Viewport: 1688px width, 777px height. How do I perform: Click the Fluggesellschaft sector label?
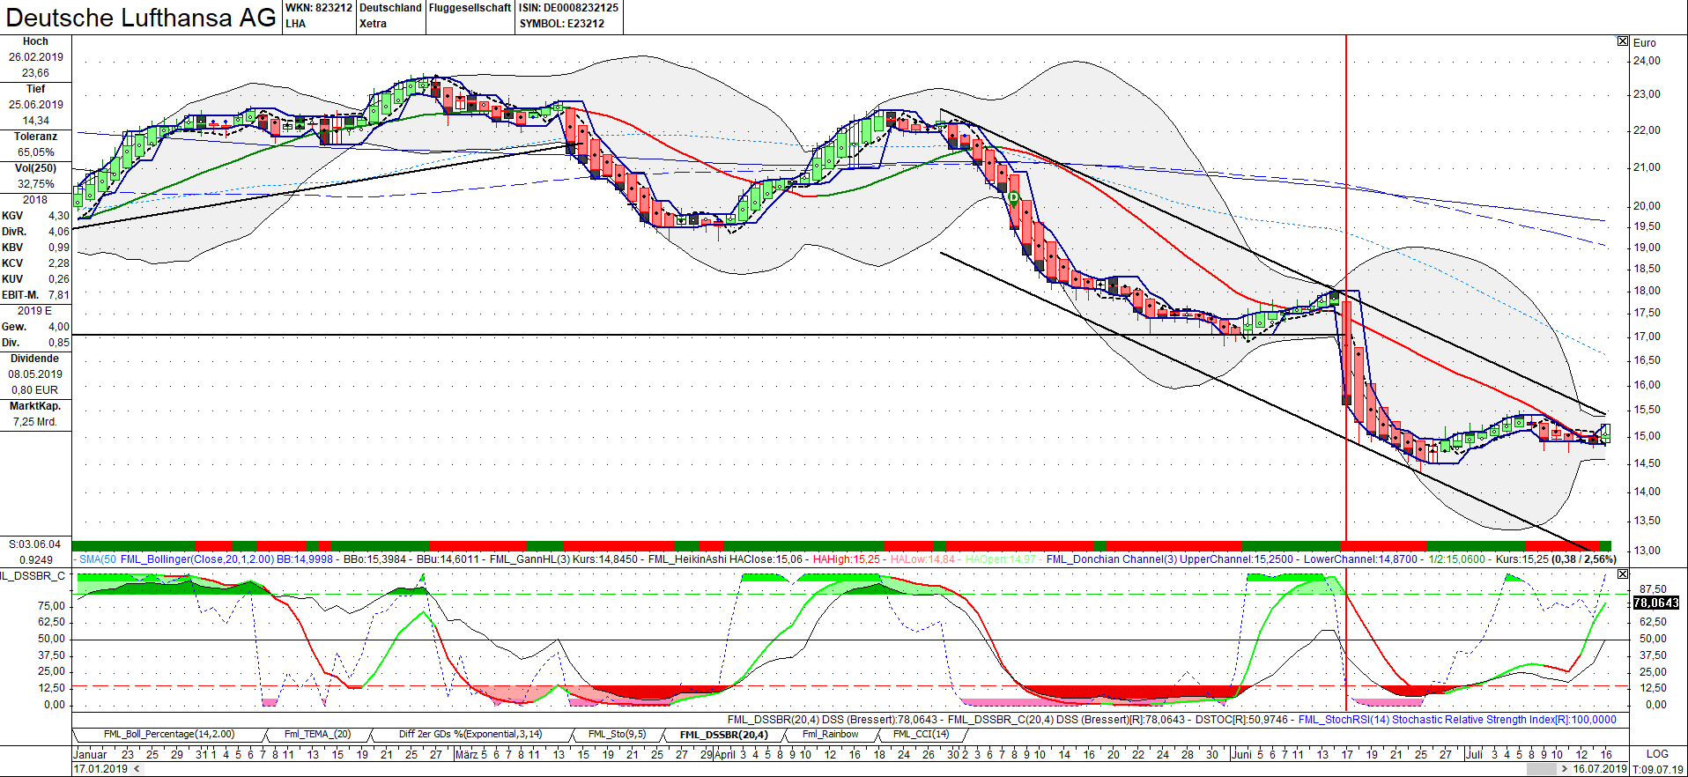(x=470, y=8)
